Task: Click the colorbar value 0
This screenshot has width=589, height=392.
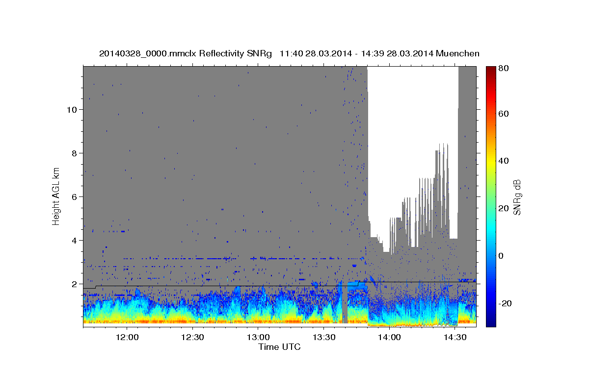Action: (x=502, y=256)
